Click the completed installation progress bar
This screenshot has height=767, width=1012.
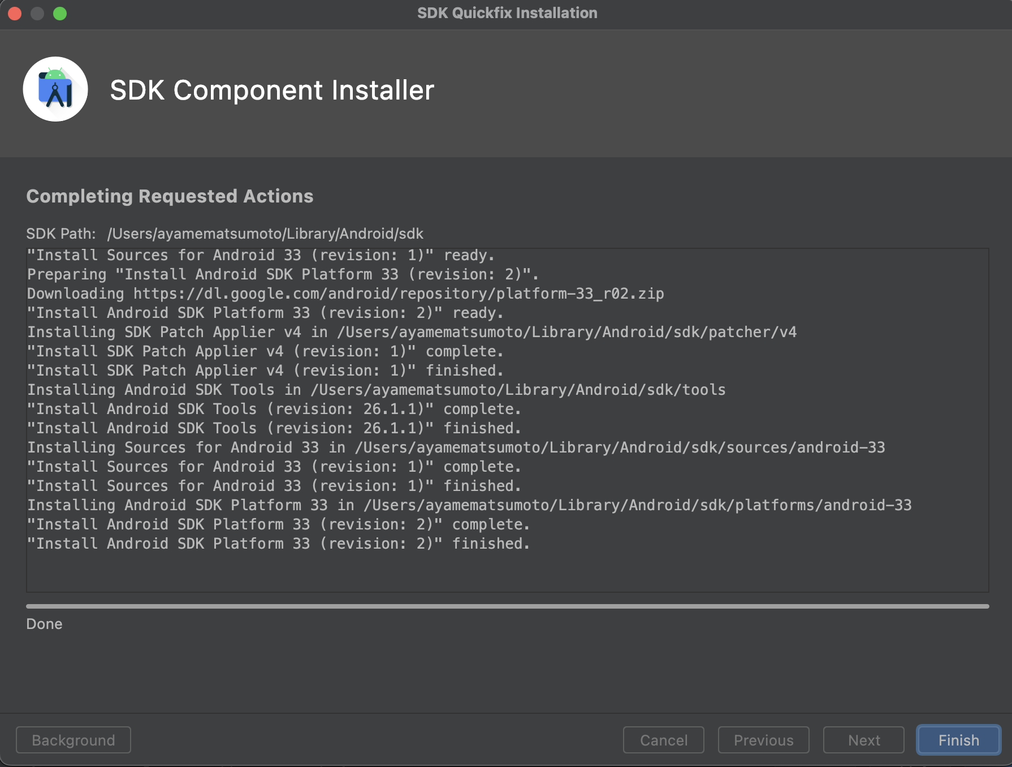coord(507,606)
